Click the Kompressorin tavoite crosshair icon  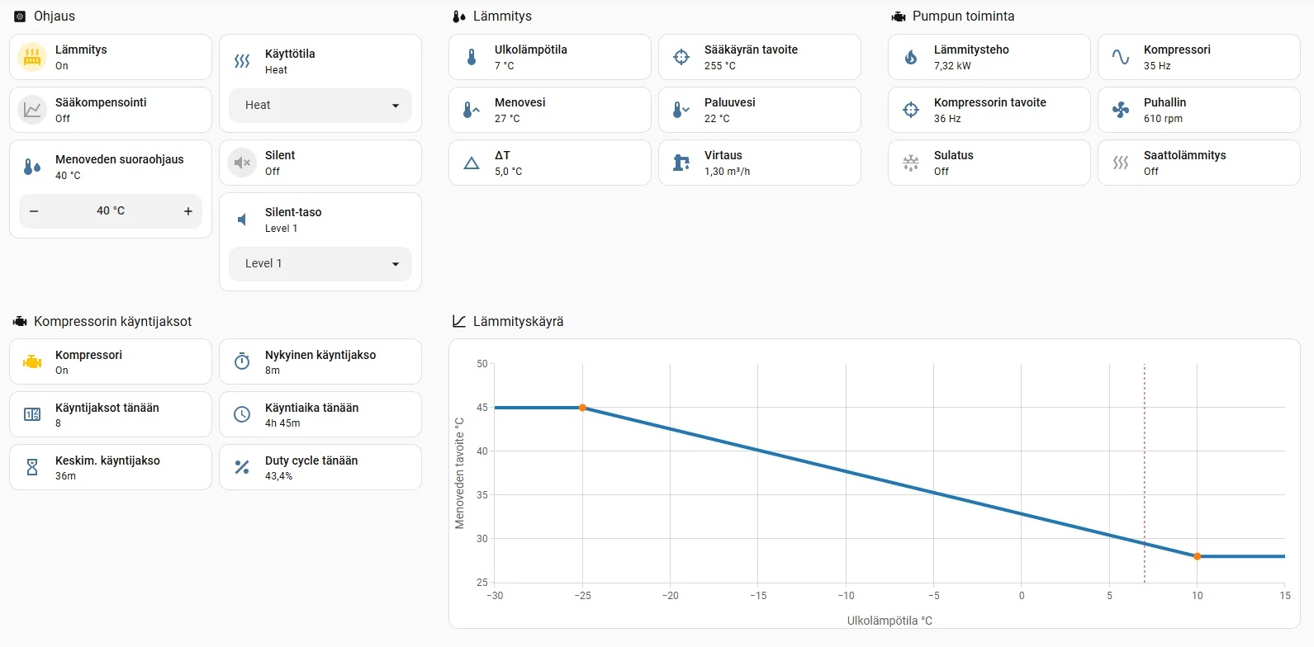911,110
